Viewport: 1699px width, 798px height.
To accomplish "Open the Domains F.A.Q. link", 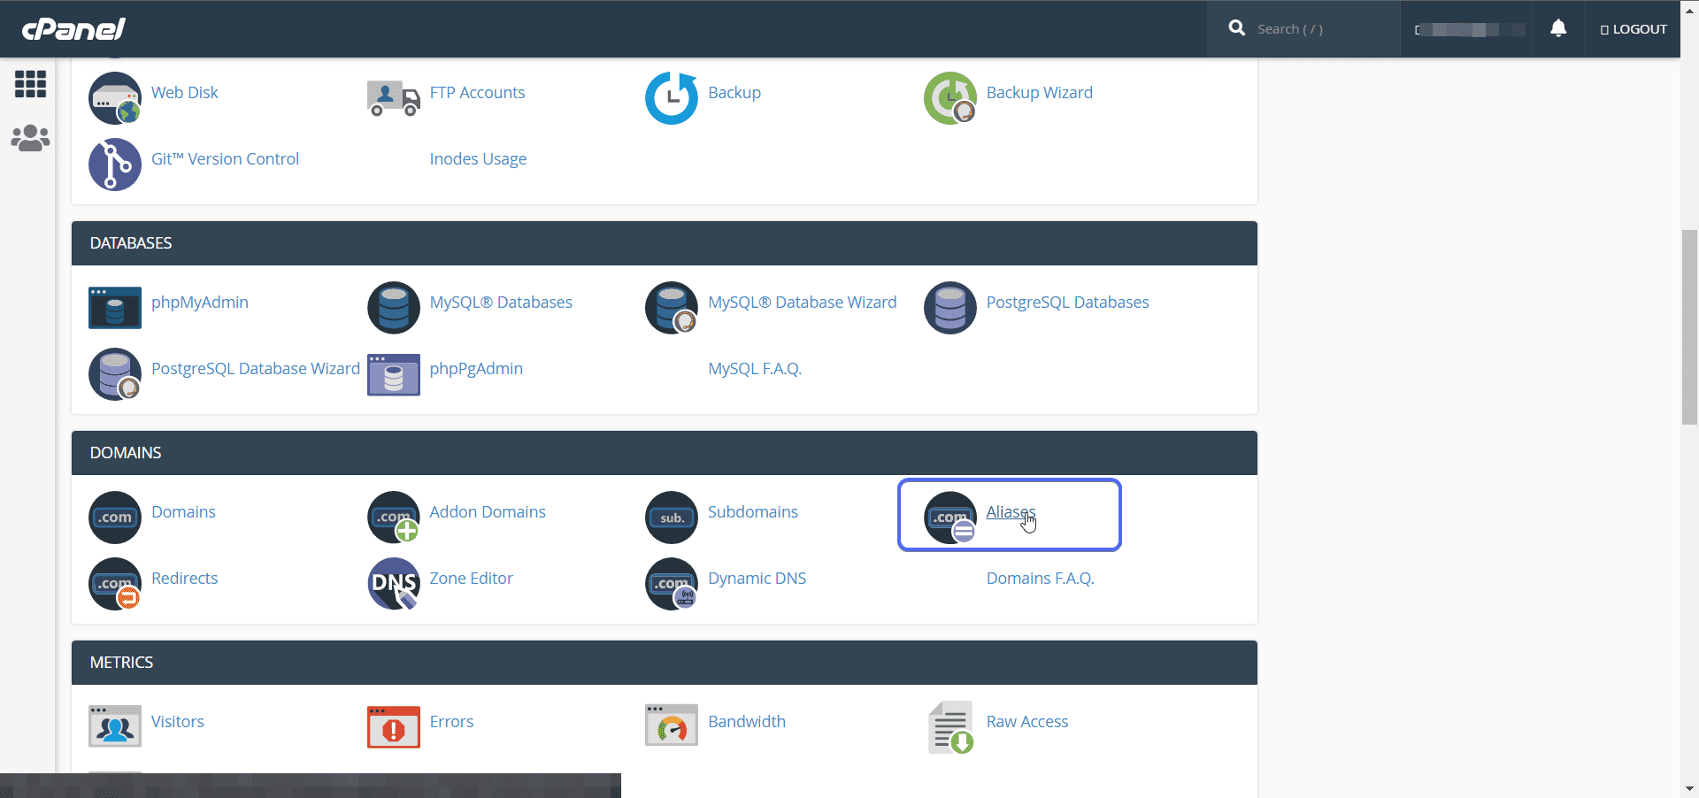I will [1041, 579].
